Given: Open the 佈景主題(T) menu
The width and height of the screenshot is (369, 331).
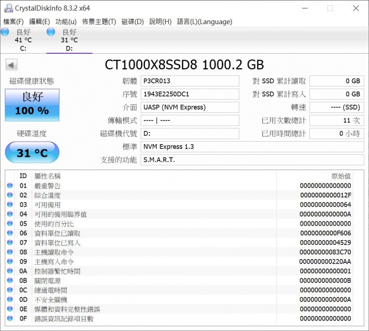Looking at the screenshot, I should pyautogui.click(x=99, y=22).
